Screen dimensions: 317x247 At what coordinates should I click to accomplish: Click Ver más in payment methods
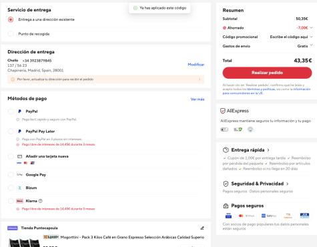point(198,99)
